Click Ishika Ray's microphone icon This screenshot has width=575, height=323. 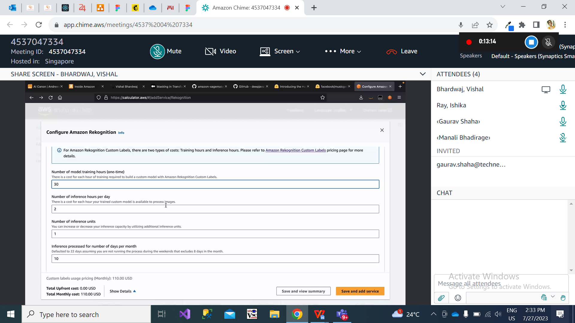pyautogui.click(x=563, y=105)
